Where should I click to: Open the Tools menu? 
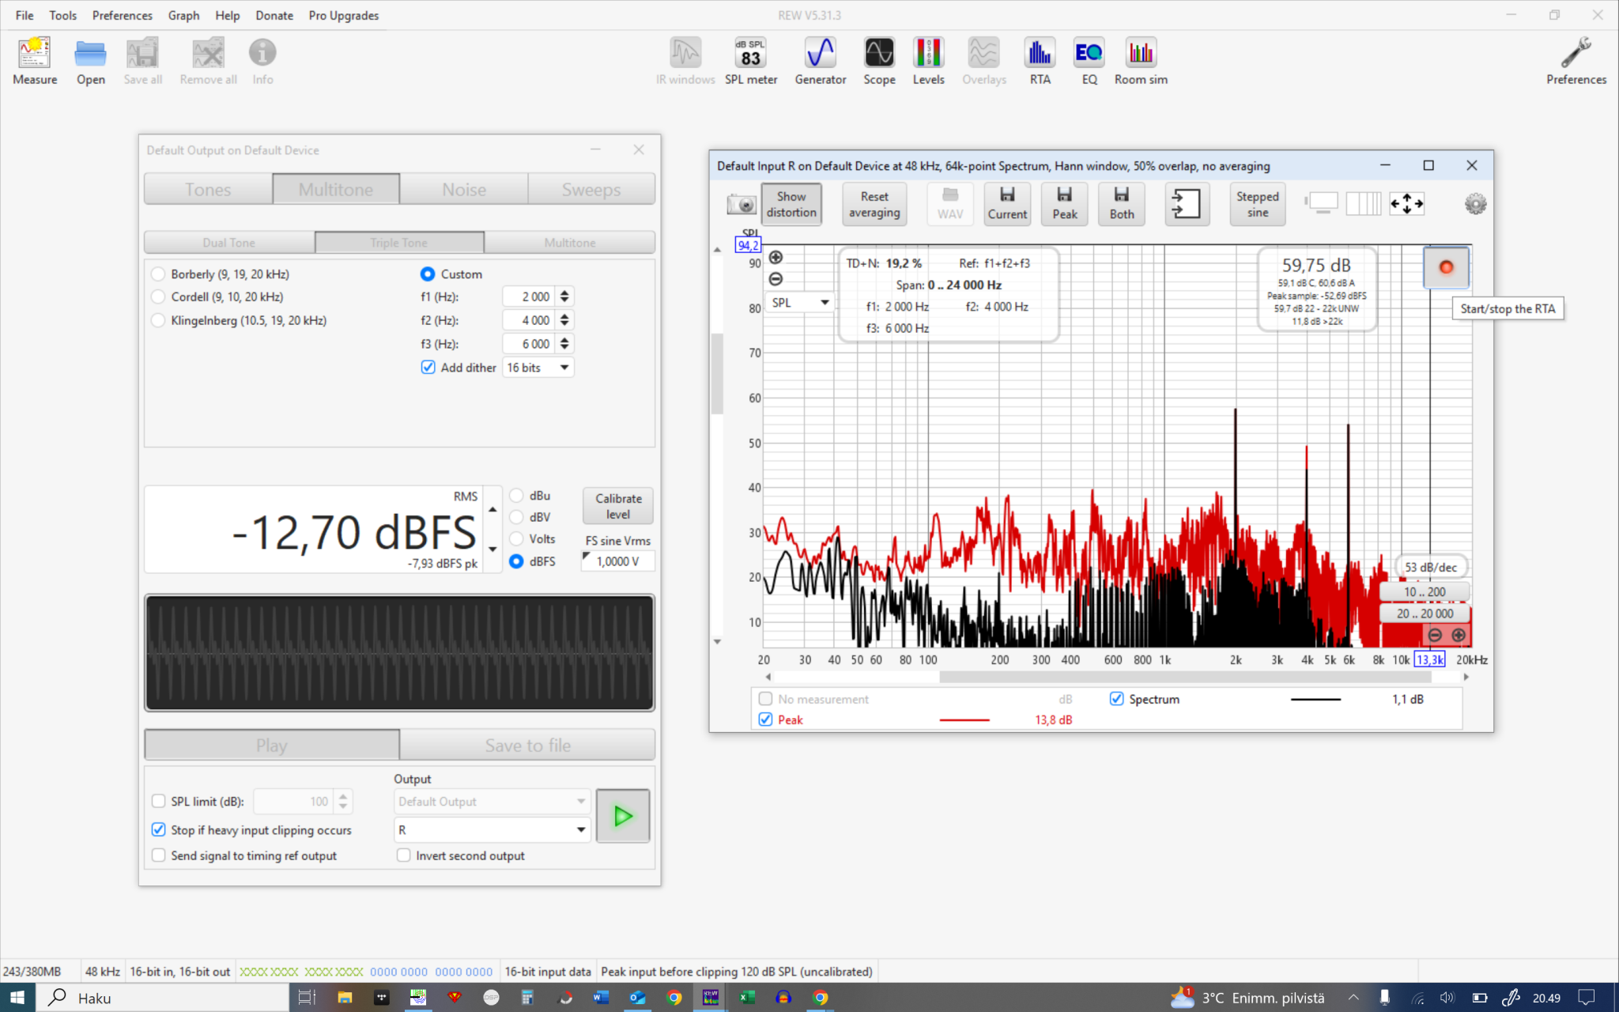(62, 15)
